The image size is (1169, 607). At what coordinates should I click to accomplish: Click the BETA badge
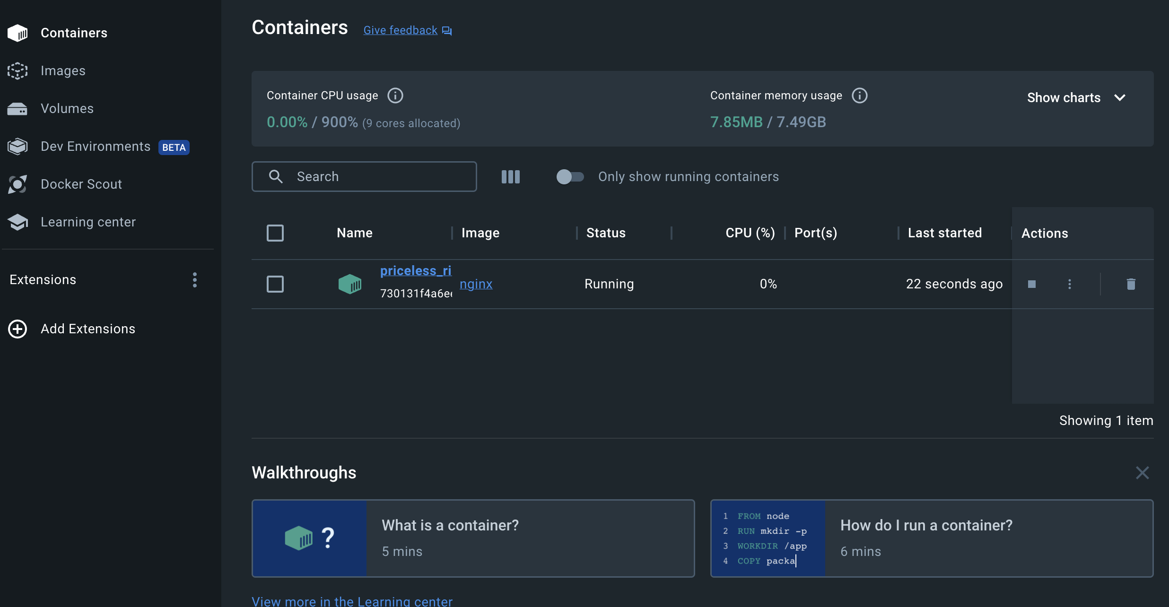(x=174, y=147)
